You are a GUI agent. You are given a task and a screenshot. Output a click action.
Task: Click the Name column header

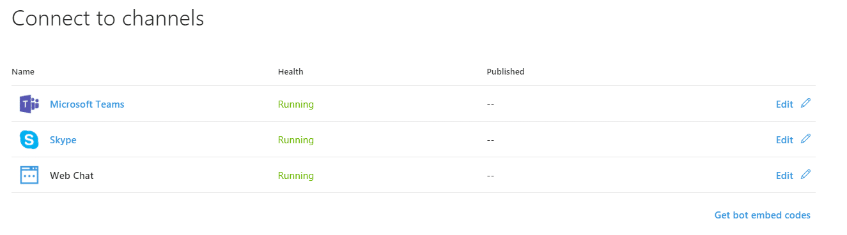[23, 72]
